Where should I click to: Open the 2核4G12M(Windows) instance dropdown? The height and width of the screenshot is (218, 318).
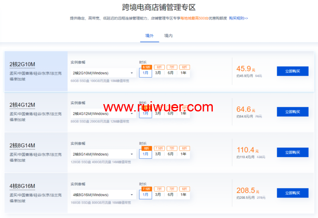click(x=103, y=113)
